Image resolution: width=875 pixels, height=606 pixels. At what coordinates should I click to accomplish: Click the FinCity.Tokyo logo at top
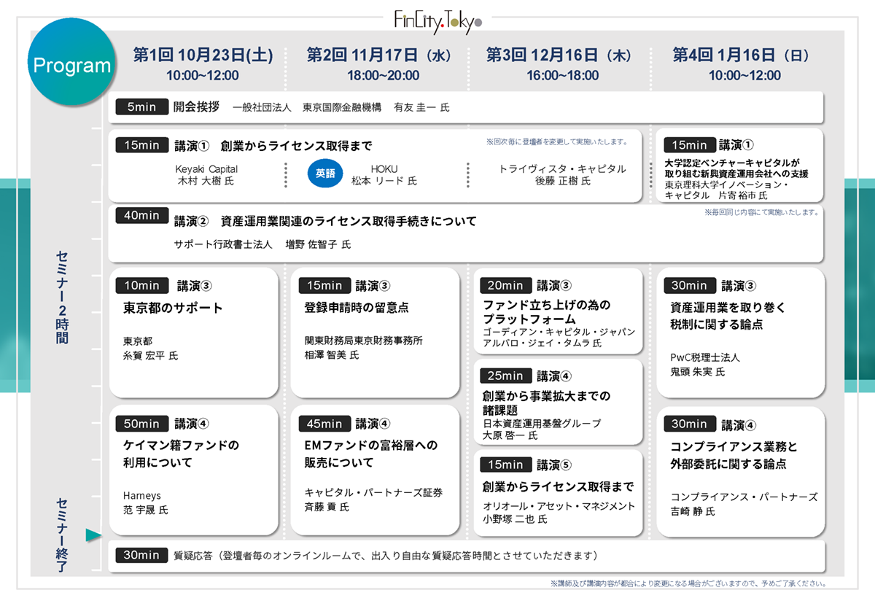[437, 20]
